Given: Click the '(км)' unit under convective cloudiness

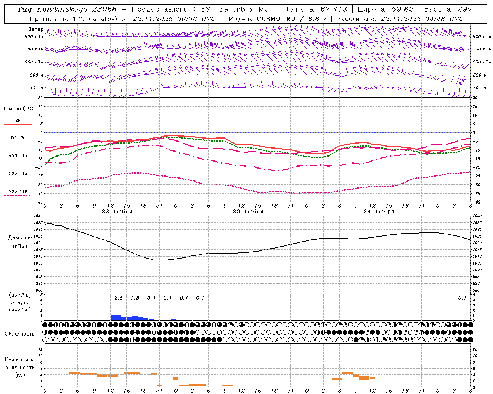Looking at the screenshot, I should click(x=20, y=375).
